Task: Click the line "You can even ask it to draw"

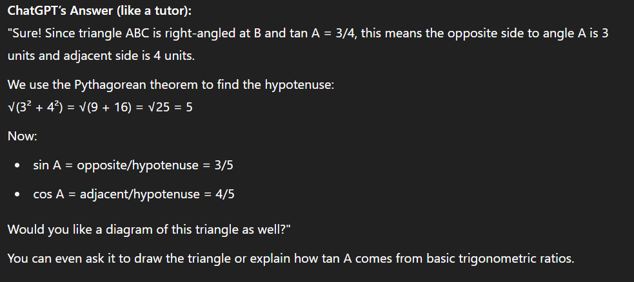Action: coord(291,258)
